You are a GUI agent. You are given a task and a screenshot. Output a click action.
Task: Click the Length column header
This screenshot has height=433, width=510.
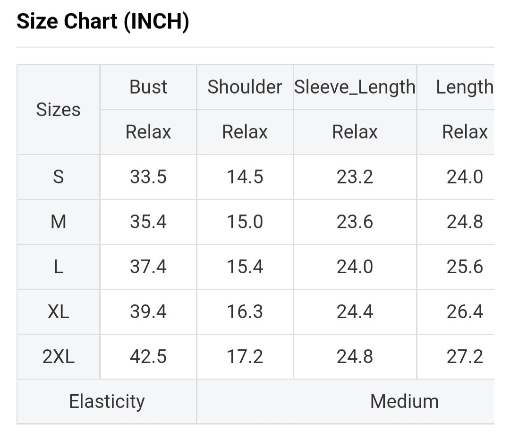464,87
